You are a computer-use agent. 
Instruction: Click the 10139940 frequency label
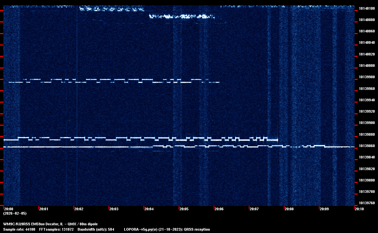[x=367, y=100]
